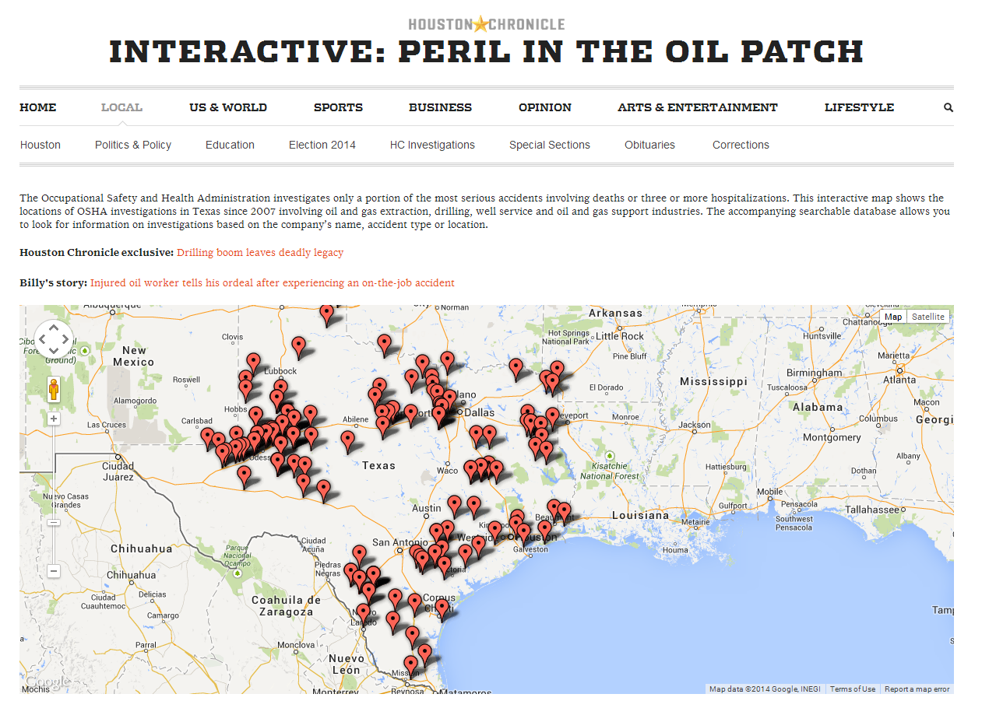The image size is (989, 708).
Task: Open the US & WORLD section
Action: (228, 107)
